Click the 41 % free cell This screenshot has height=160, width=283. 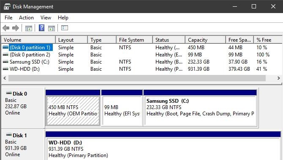pos(261,69)
